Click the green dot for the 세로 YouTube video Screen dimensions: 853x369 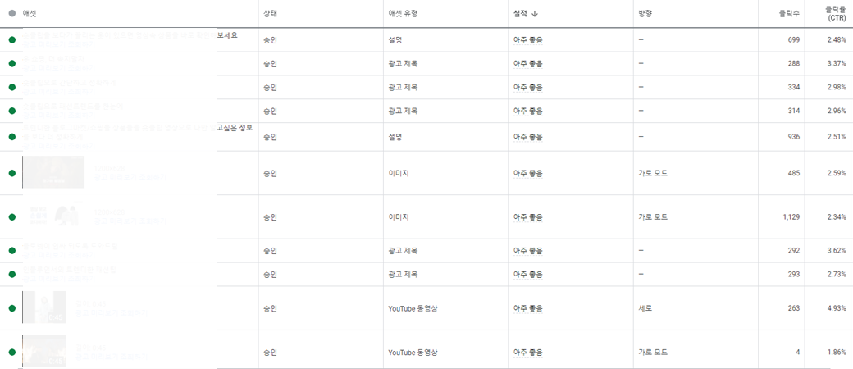point(12,308)
